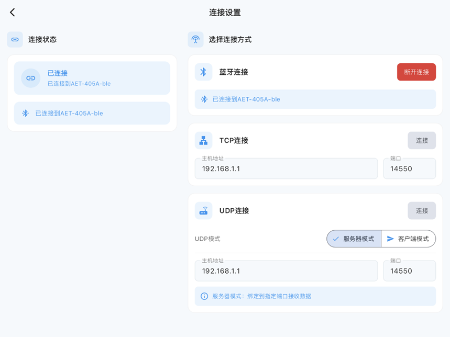
Task: Click the Bluetooth icon next to 蓝牙连接
Action: tap(203, 72)
